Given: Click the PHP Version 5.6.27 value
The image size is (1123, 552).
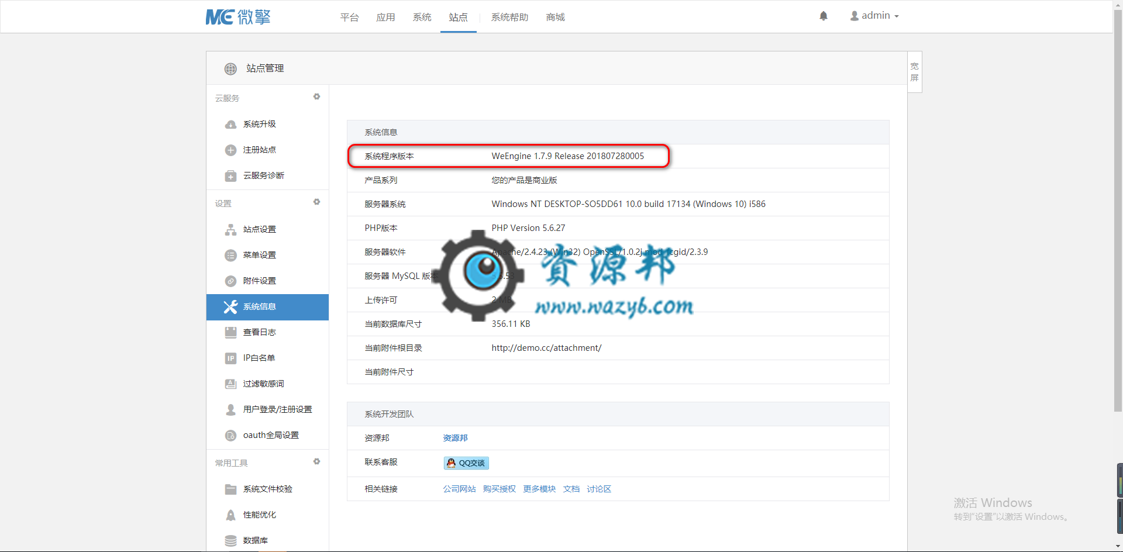Looking at the screenshot, I should click(x=528, y=228).
